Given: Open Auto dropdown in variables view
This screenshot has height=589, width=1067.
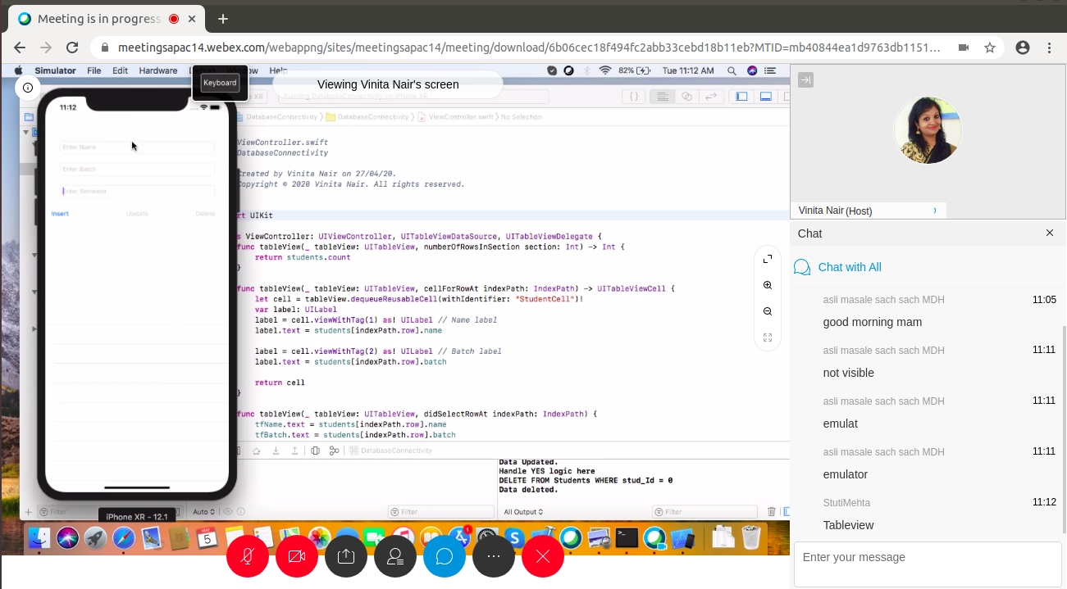Looking at the screenshot, I should (203, 512).
